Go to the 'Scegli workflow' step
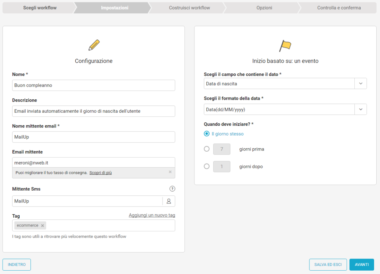Image resolution: width=380 pixels, height=274 pixels. point(40,8)
